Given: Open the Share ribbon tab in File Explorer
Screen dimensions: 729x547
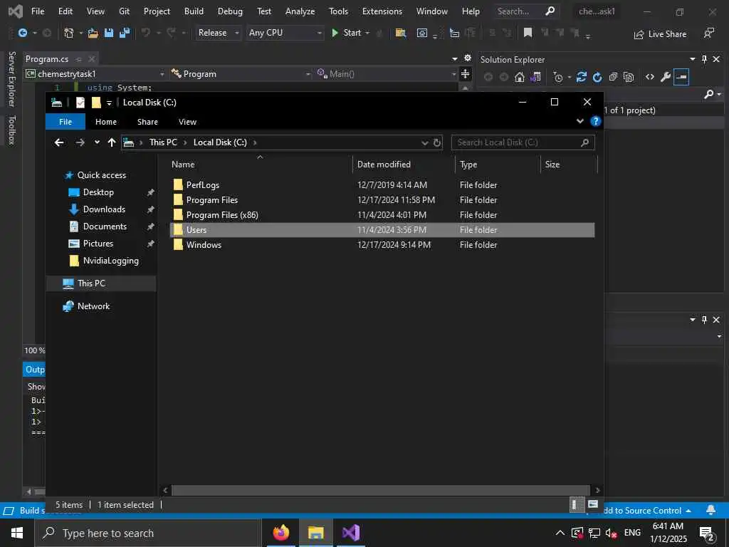Looking at the screenshot, I should (x=147, y=122).
